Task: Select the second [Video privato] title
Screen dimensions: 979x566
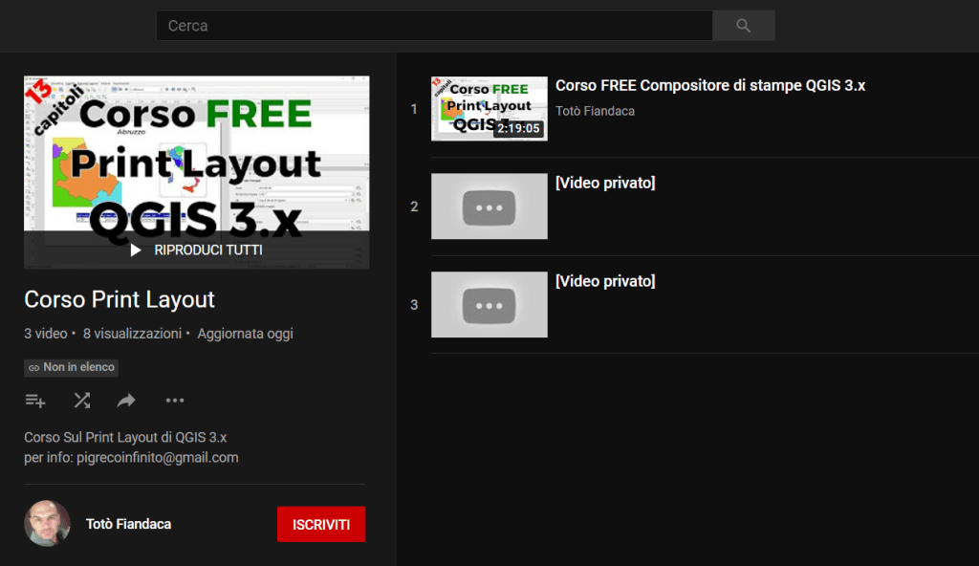Action: [605, 184]
